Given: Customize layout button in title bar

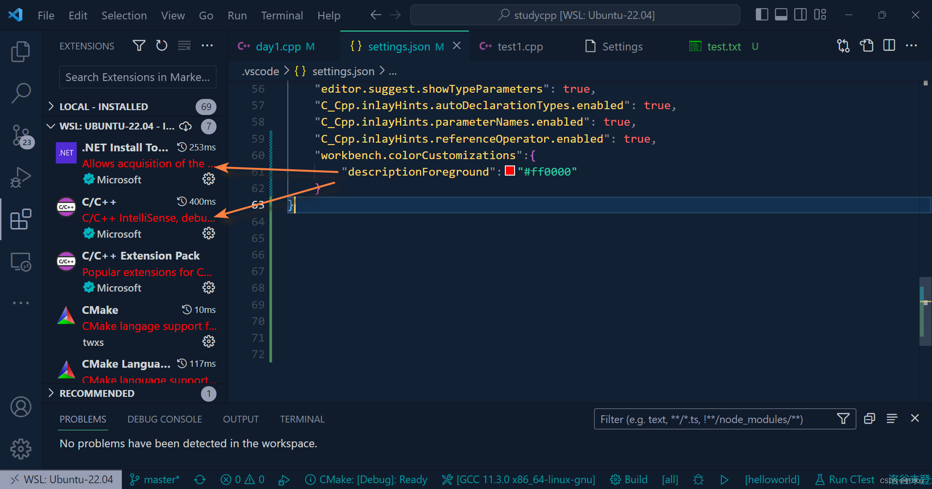Looking at the screenshot, I should pos(820,15).
